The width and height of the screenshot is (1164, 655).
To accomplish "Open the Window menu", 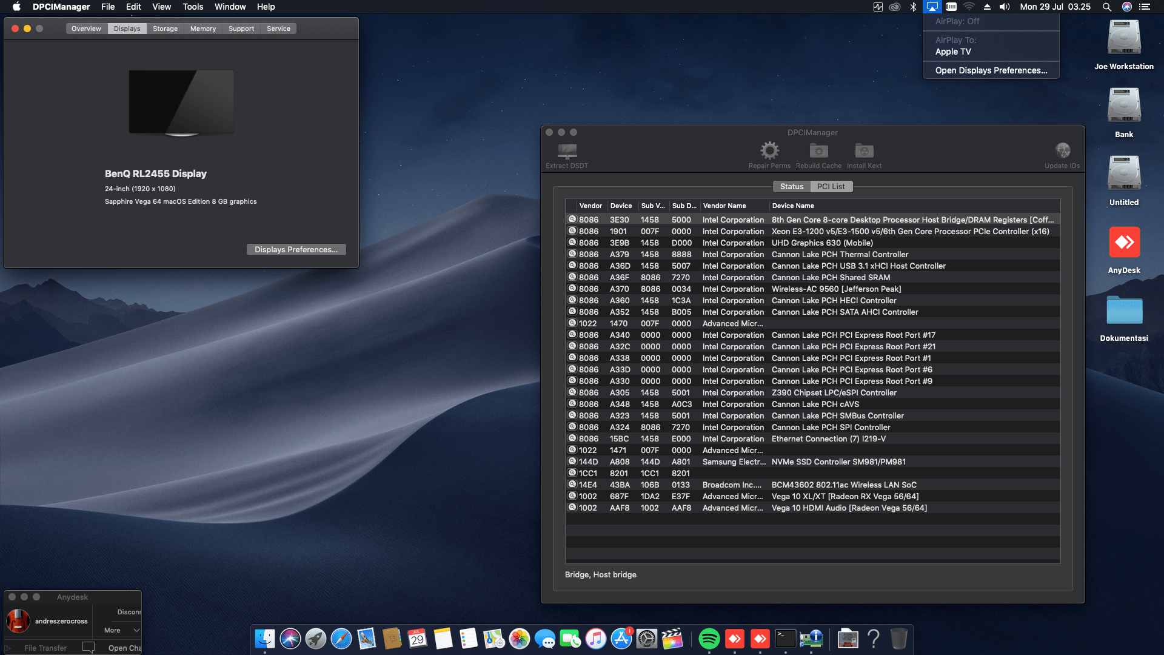I will click(x=230, y=7).
